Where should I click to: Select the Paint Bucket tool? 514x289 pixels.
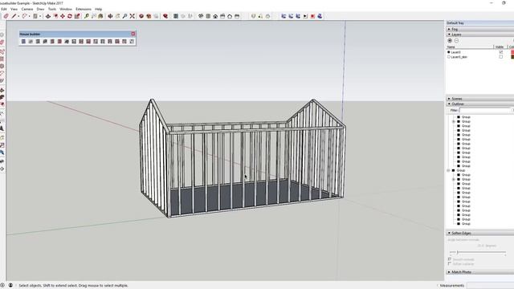point(100,16)
